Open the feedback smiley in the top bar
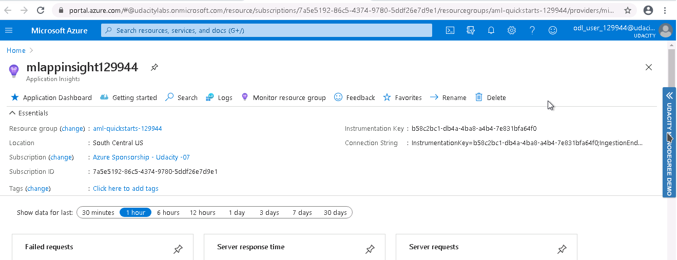Viewport: 677px width, 260px height. tap(553, 30)
